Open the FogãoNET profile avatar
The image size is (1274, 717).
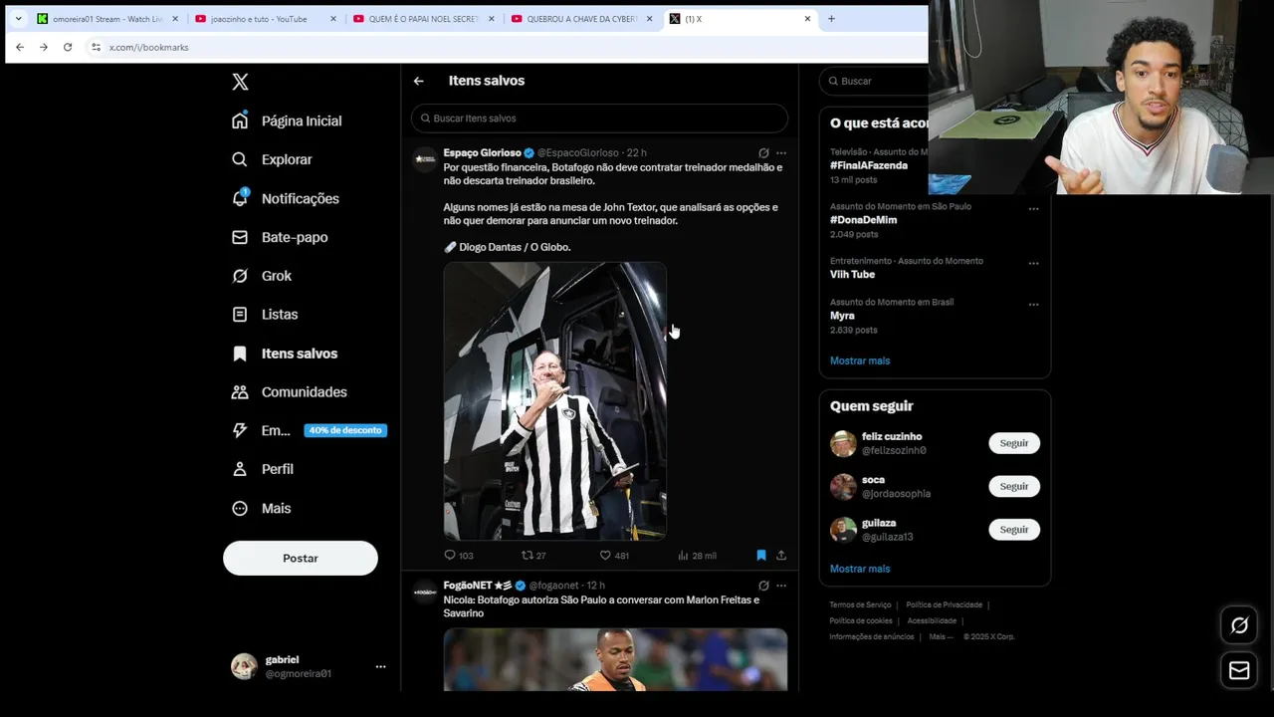tap(425, 592)
